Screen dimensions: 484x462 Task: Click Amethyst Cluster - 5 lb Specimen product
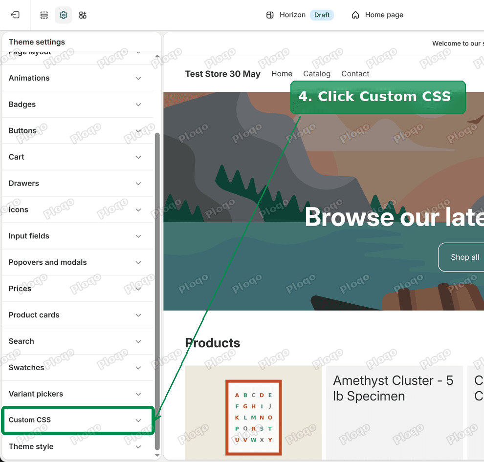tap(393, 388)
